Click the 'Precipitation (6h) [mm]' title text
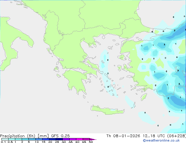 24,136
